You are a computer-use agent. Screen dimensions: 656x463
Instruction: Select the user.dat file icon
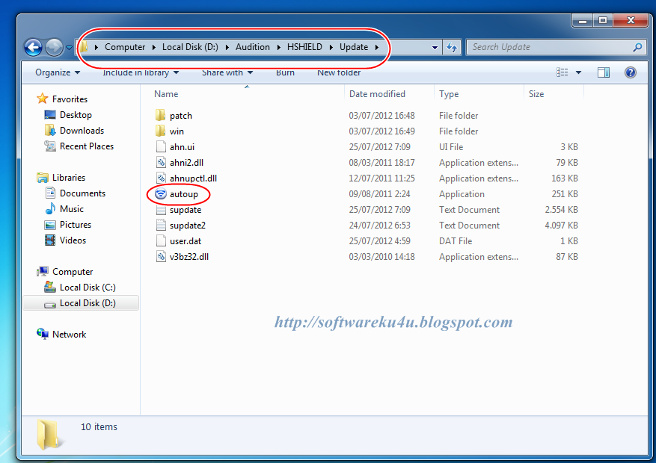pos(161,241)
